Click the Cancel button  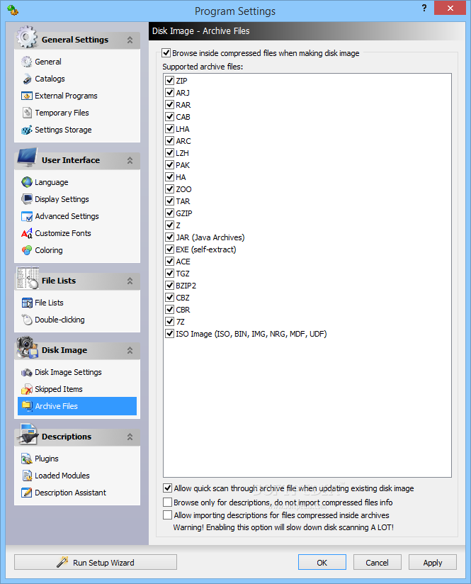pyautogui.click(x=378, y=562)
